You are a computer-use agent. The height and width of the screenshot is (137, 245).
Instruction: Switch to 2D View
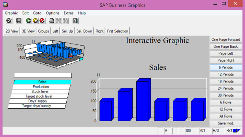12,31
